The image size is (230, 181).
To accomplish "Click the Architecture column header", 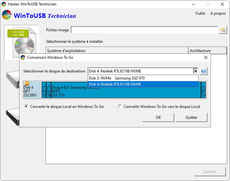I will pyautogui.click(x=207, y=50).
